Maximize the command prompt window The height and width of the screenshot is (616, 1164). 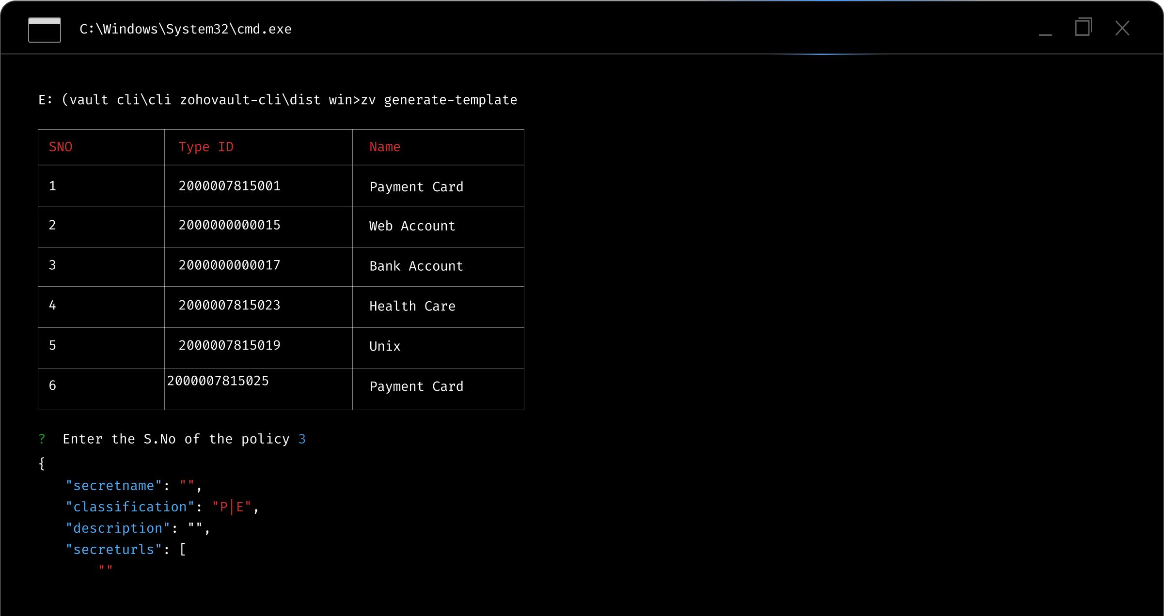point(1083,28)
